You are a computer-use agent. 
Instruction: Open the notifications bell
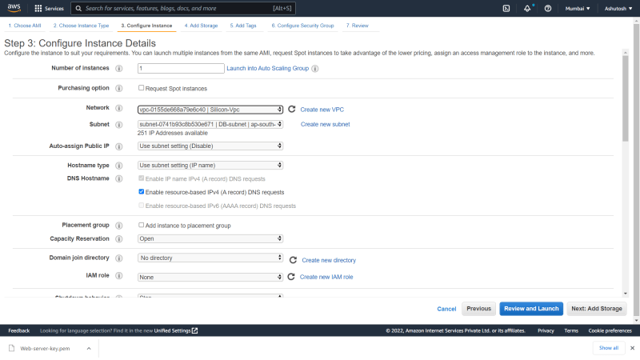(x=527, y=8)
